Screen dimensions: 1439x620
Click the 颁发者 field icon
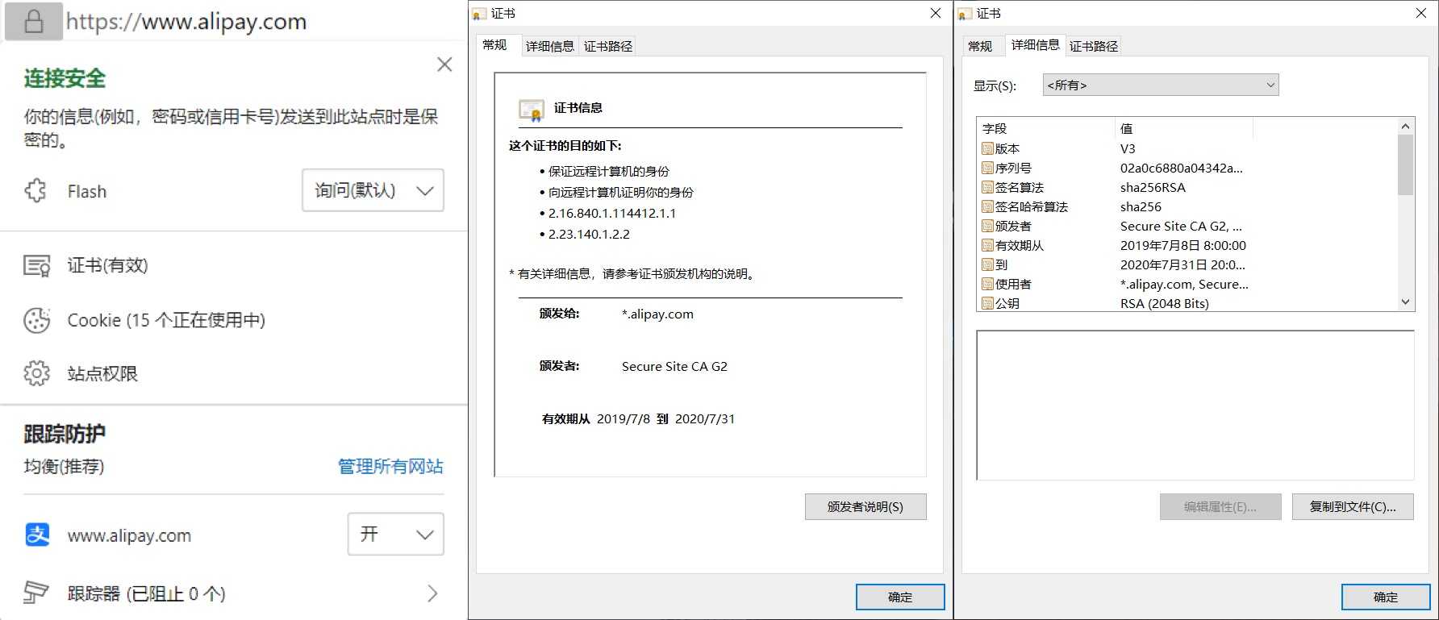(x=987, y=226)
